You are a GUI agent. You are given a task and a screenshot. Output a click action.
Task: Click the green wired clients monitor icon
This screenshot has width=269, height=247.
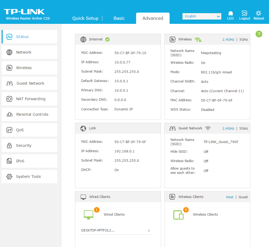(x=88, y=215)
